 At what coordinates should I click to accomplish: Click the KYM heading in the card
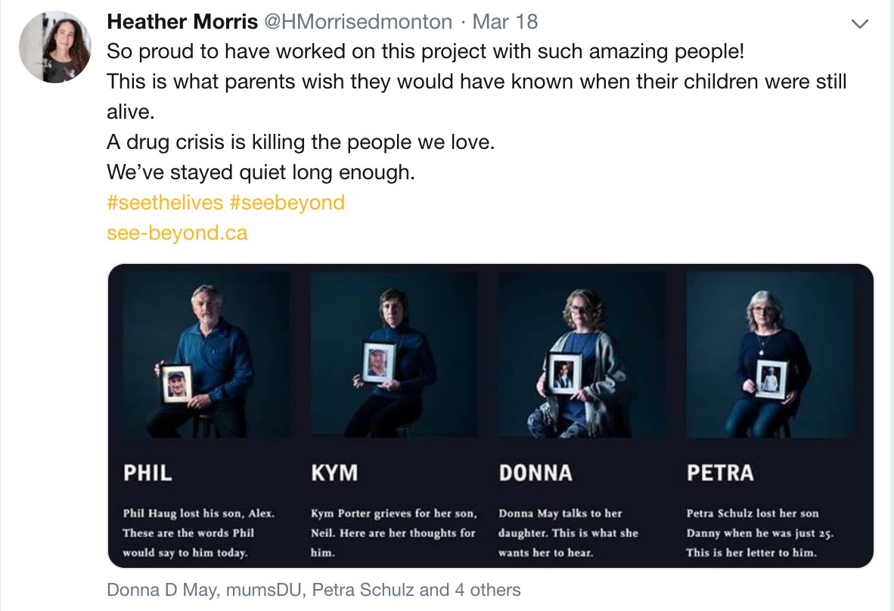[x=334, y=473]
